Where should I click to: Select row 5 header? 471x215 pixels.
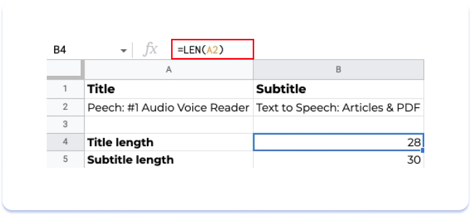click(65, 159)
